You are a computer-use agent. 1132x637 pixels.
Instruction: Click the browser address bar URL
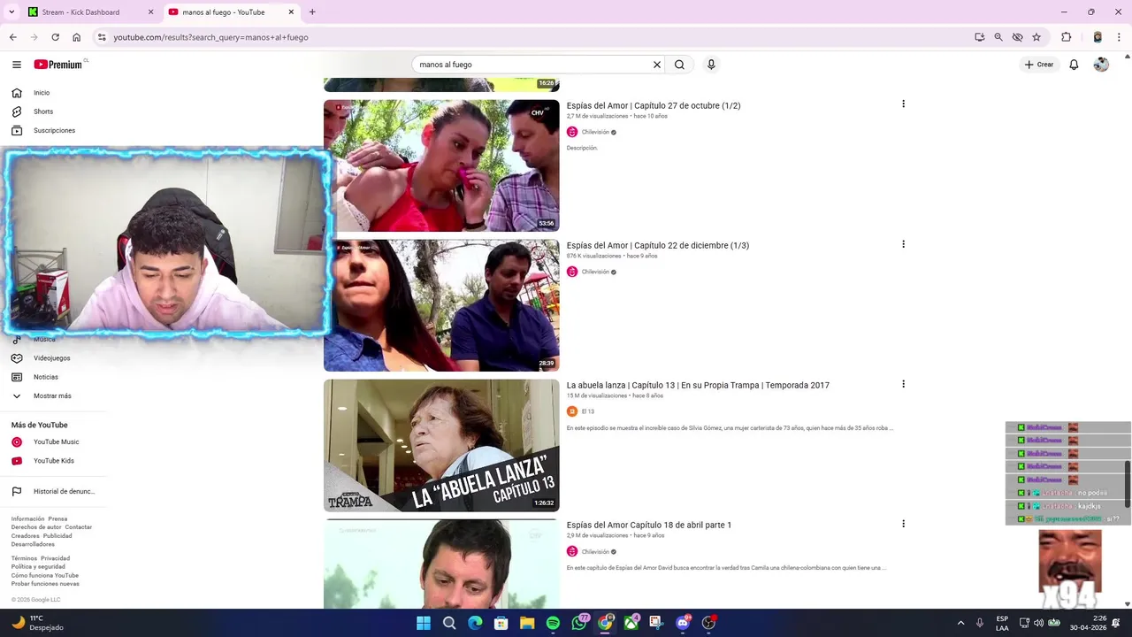coord(210,37)
